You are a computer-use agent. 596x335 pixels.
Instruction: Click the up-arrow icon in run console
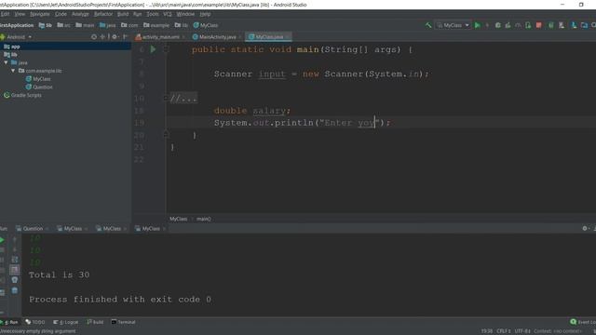point(15,240)
